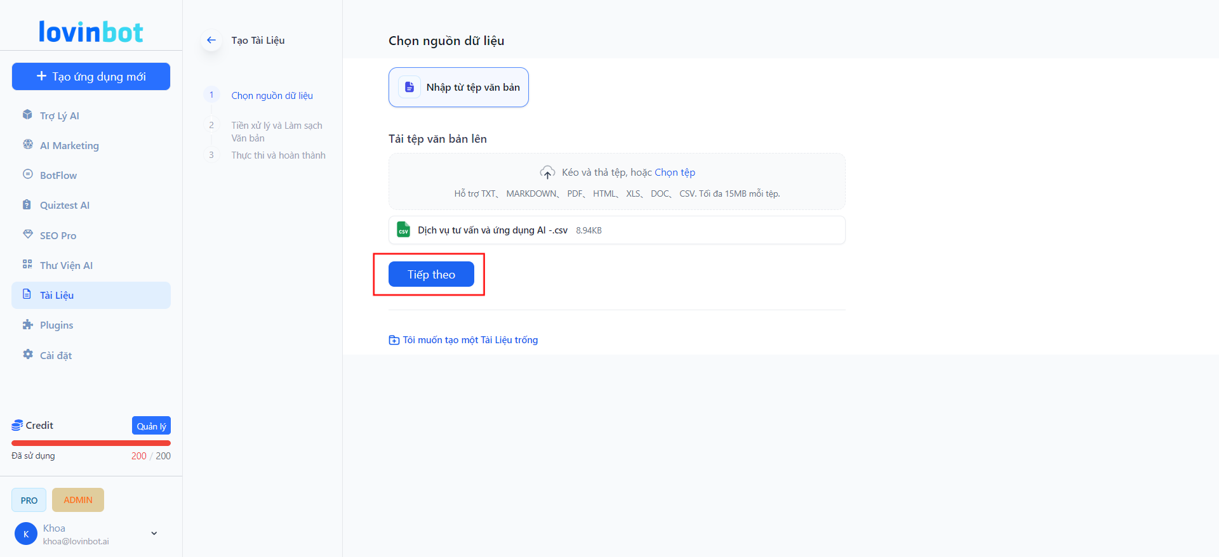Screen dimensions: 1219x557
Task: Select the uploaded CSV file row
Action: pyautogui.click(x=616, y=230)
